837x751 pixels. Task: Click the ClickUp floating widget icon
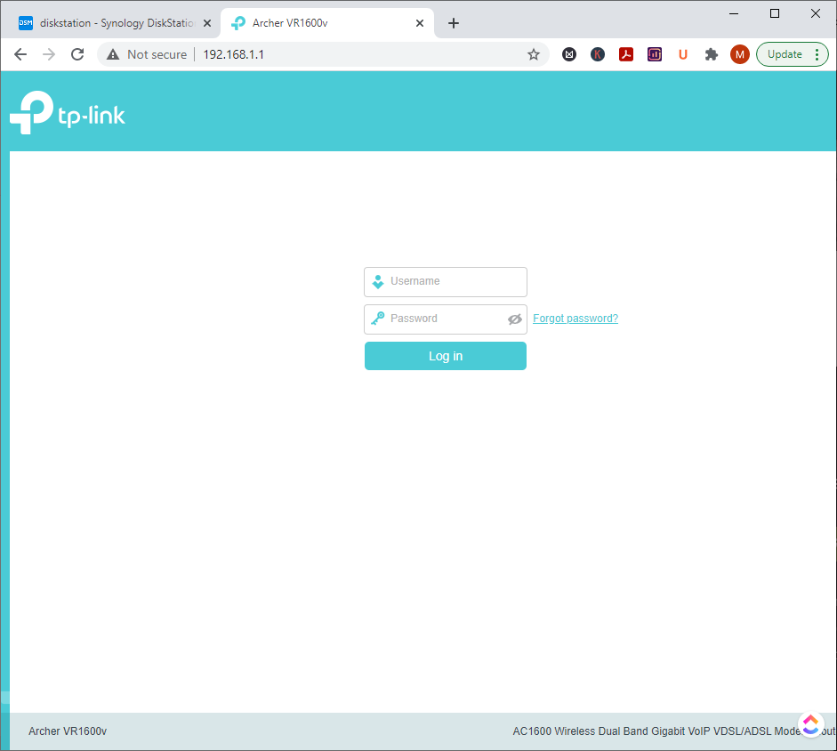[810, 725]
